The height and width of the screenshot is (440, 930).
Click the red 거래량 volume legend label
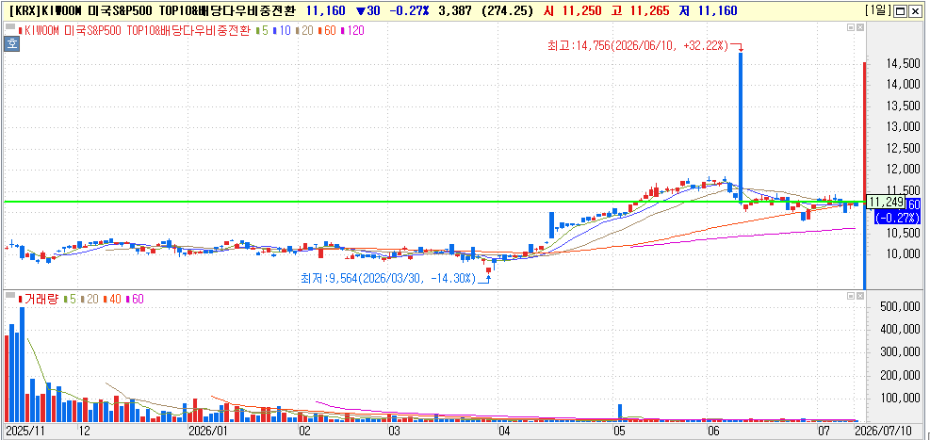(x=39, y=299)
